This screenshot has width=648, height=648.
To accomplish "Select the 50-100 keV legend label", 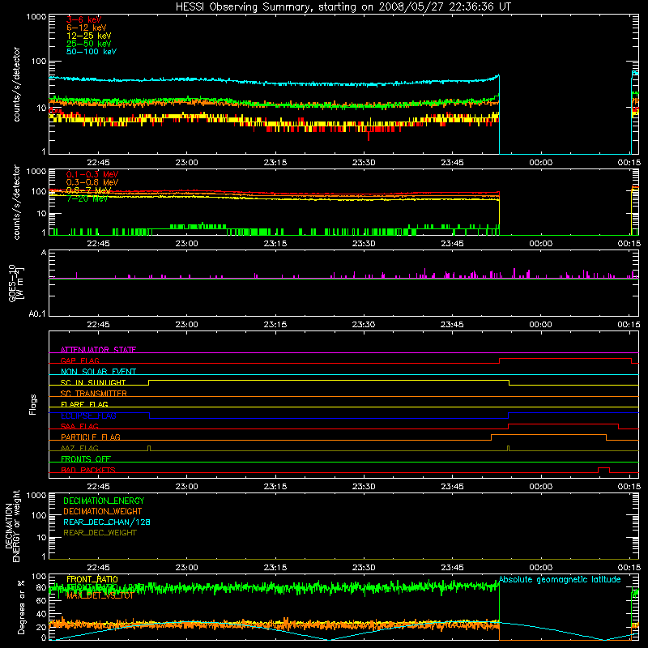I will (x=92, y=51).
